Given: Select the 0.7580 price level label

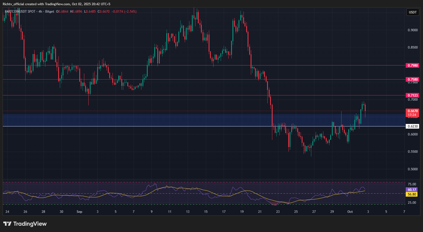Looking at the screenshot, I should pos(413,80).
